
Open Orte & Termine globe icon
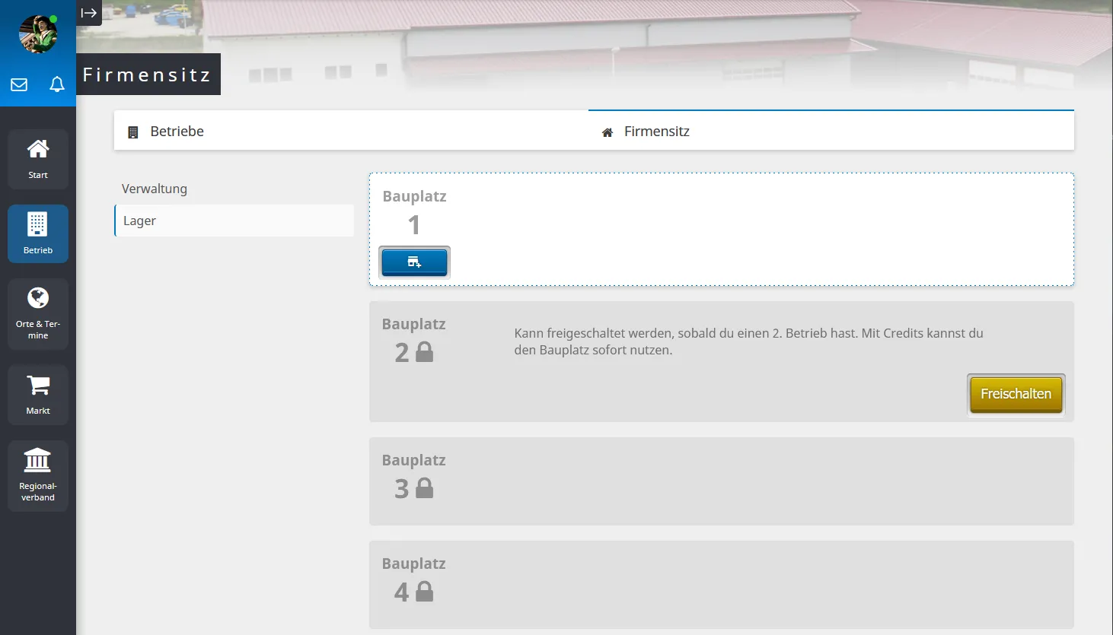38,313
